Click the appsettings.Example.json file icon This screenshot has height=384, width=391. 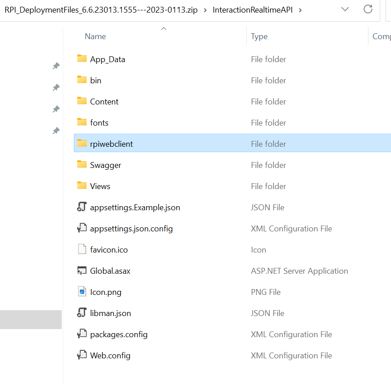pyautogui.click(x=82, y=207)
